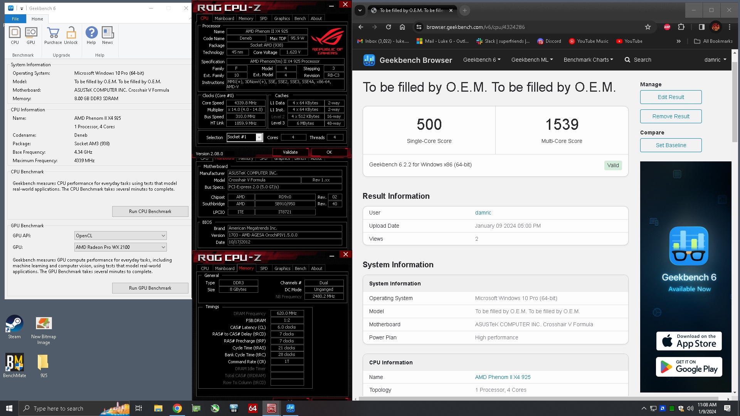Image resolution: width=740 pixels, height=416 pixels.
Task: Open YouTube Music bookmark
Action: [589, 41]
